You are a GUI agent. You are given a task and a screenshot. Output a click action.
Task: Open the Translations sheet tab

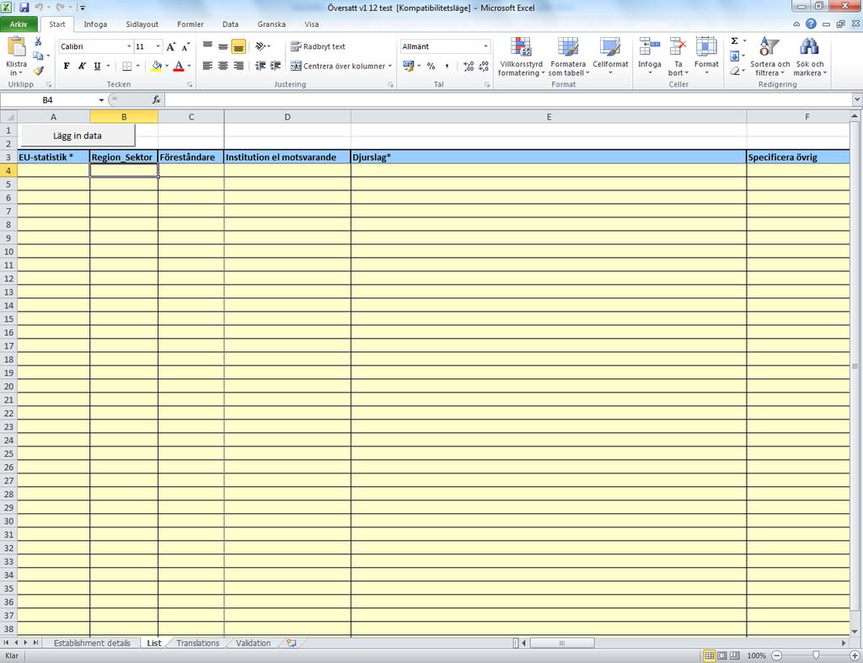(197, 643)
